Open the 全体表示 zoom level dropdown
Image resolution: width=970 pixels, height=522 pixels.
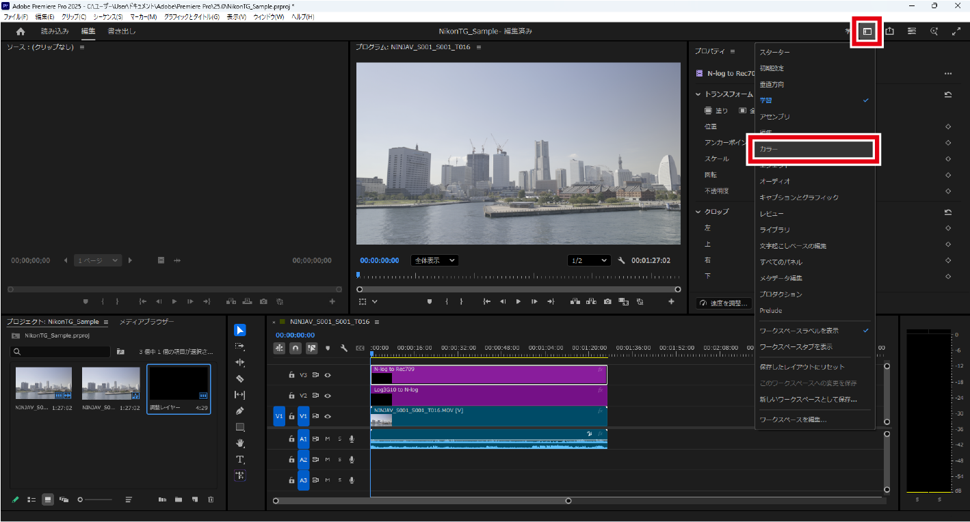434,260
